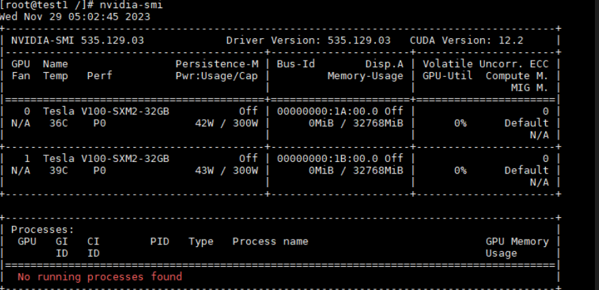Click the Perf column header

(x=100, y=76)
